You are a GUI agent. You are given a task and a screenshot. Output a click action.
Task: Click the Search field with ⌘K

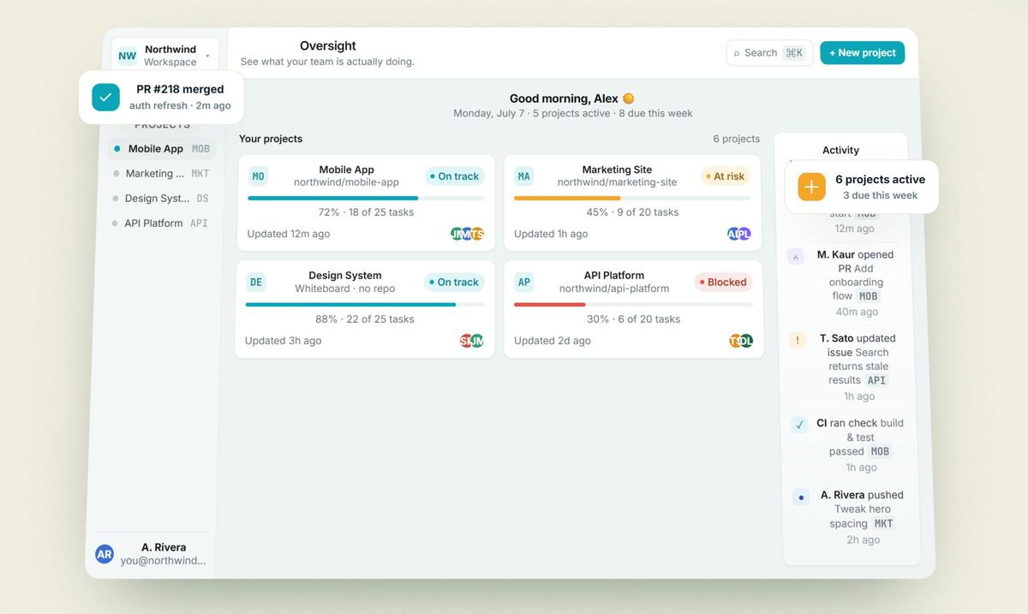[769, 53]
